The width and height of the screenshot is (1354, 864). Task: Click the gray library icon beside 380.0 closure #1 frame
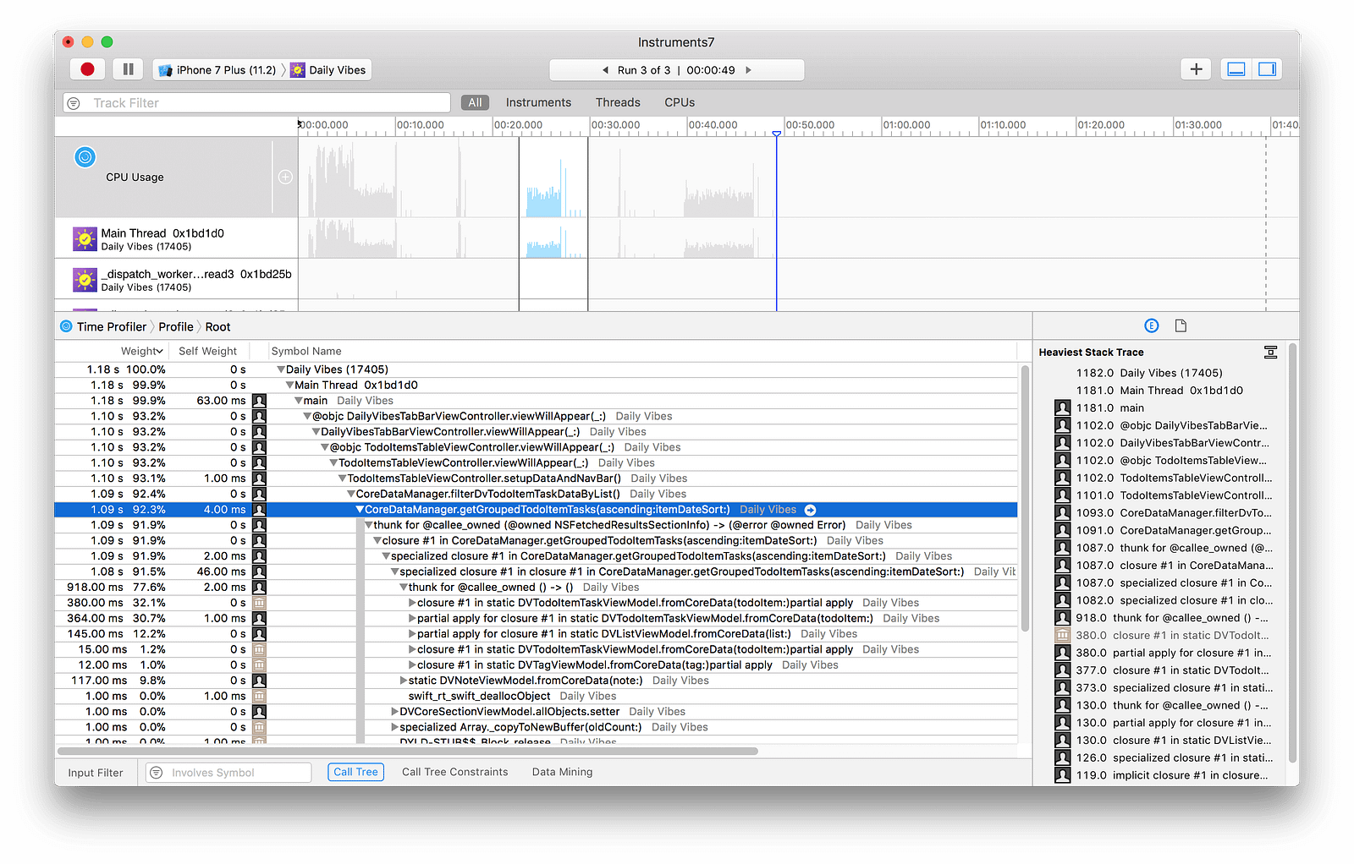tap(1063, 636)
